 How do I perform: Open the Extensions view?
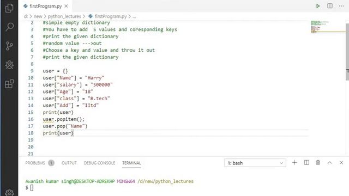click(x=9, y=84)
